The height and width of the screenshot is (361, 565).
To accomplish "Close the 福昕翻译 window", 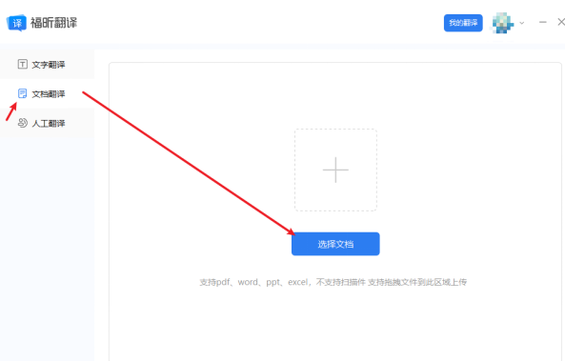I will click(x=561, y=22).
